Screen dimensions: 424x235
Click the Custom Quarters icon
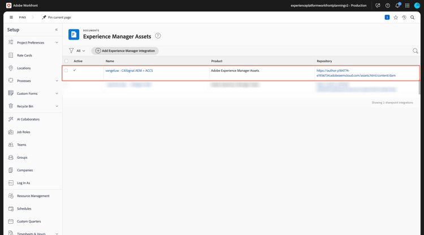tap(11, 221)
